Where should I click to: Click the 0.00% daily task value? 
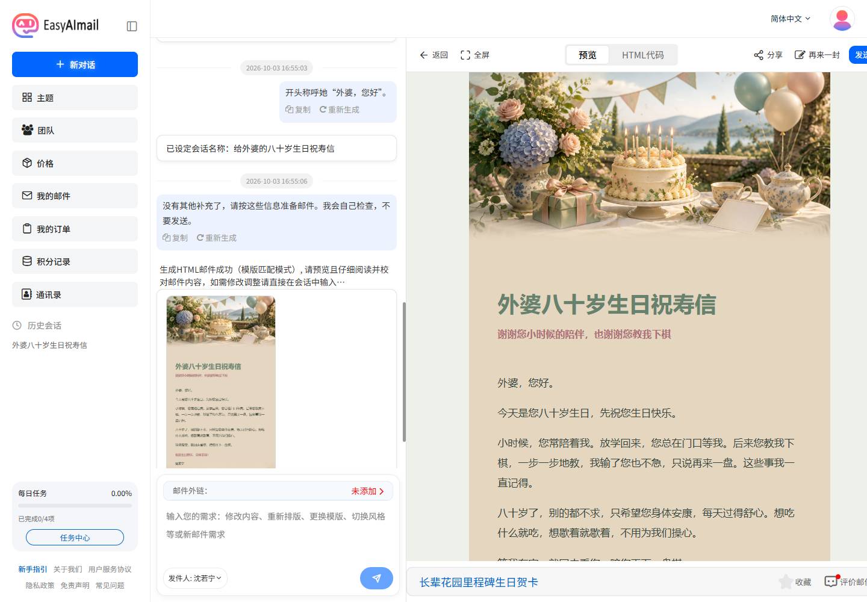coord(122,494)
